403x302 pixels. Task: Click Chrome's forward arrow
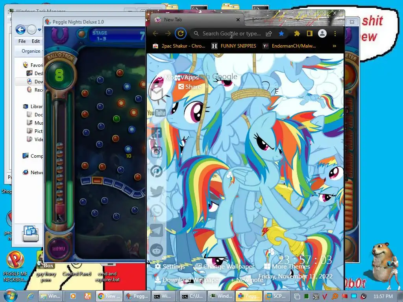click(x=168, y=34)
